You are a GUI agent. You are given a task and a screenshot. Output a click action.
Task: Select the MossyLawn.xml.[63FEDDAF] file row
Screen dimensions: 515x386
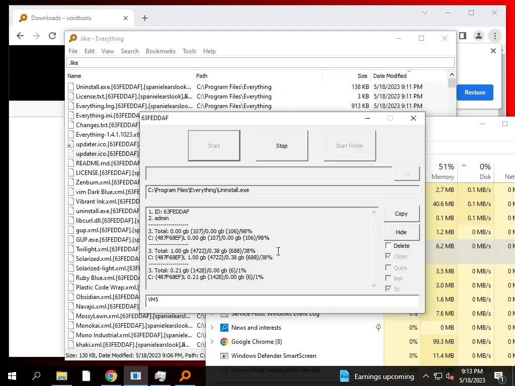[x=136, y=316]
